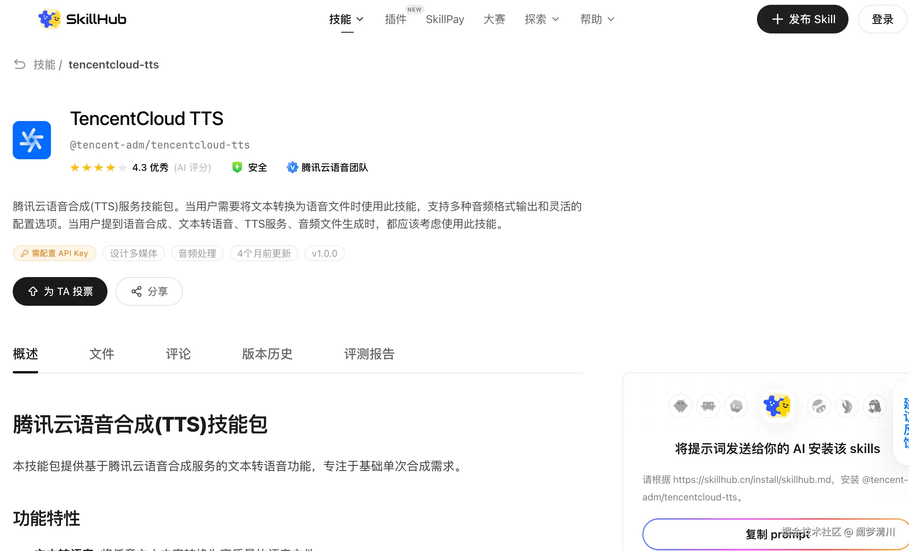Image resolution: width=909 pixels, height=551 pixels.
Task: Click the five-star rating icons
Action: 98,168
